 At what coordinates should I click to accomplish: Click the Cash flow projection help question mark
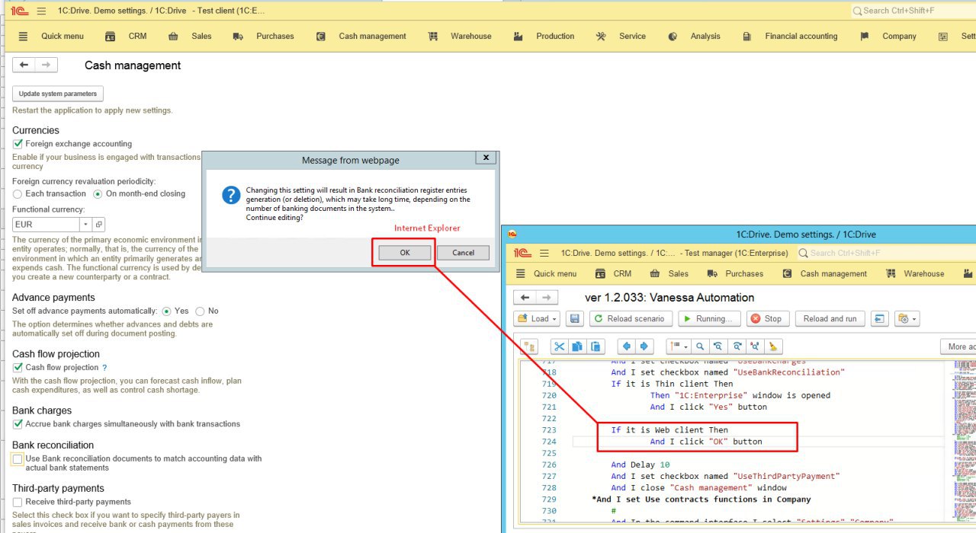point(104,368)
